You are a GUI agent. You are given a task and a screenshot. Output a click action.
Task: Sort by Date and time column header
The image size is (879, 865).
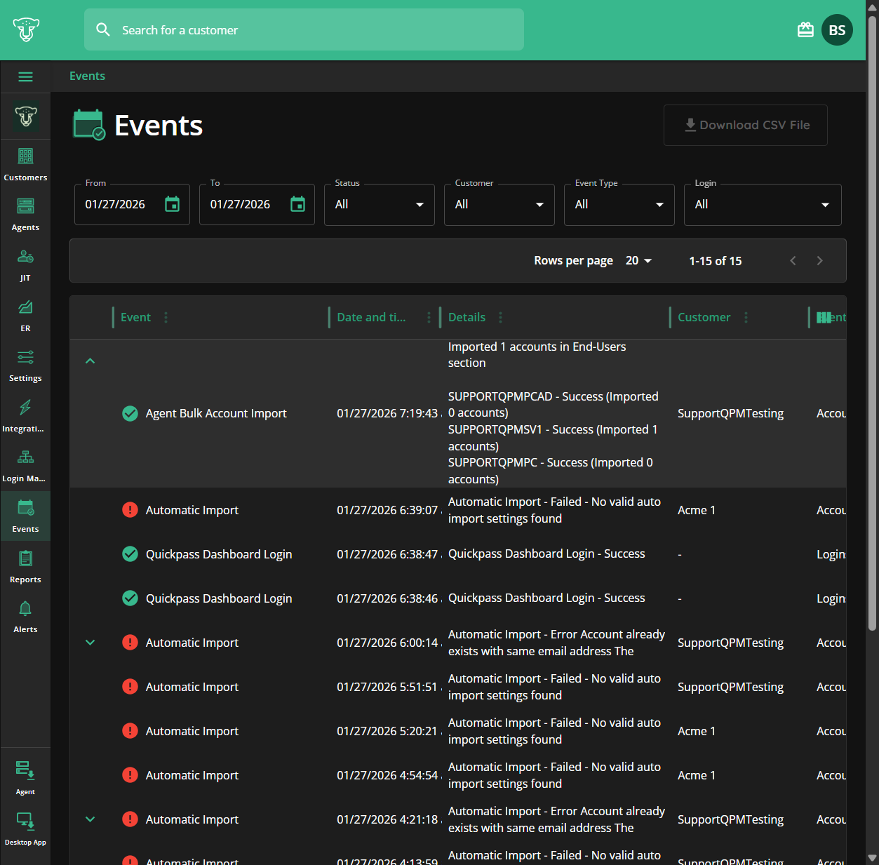[x=371, y=317]
